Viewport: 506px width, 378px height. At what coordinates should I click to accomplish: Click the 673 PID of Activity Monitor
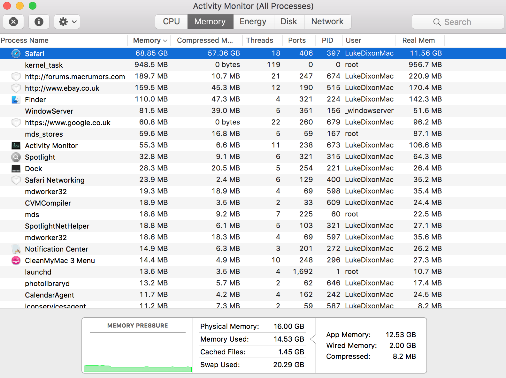click(333, 145)
